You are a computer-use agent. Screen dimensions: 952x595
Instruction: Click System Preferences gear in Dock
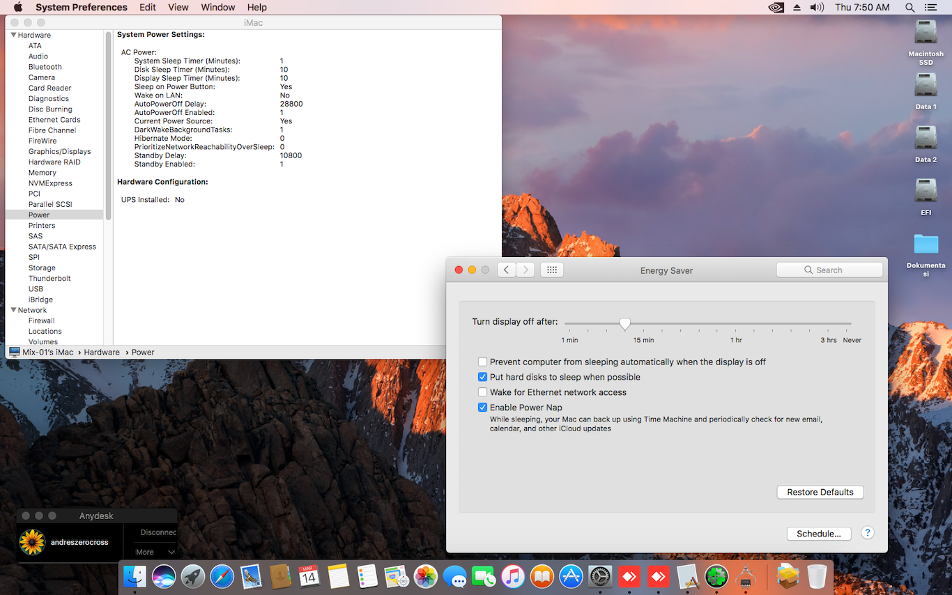599,576
